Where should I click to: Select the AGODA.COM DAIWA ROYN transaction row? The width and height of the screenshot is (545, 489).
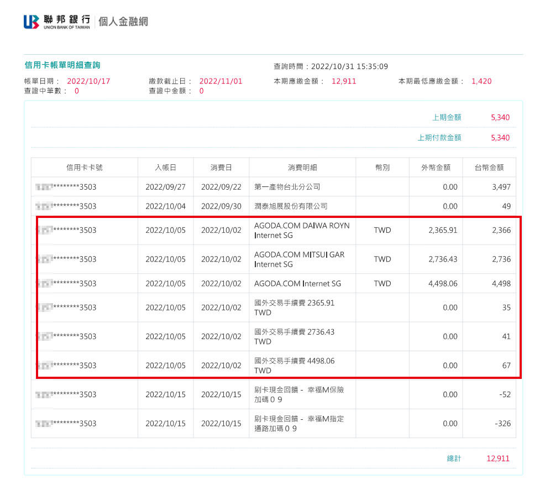click(x=302, y=231)
